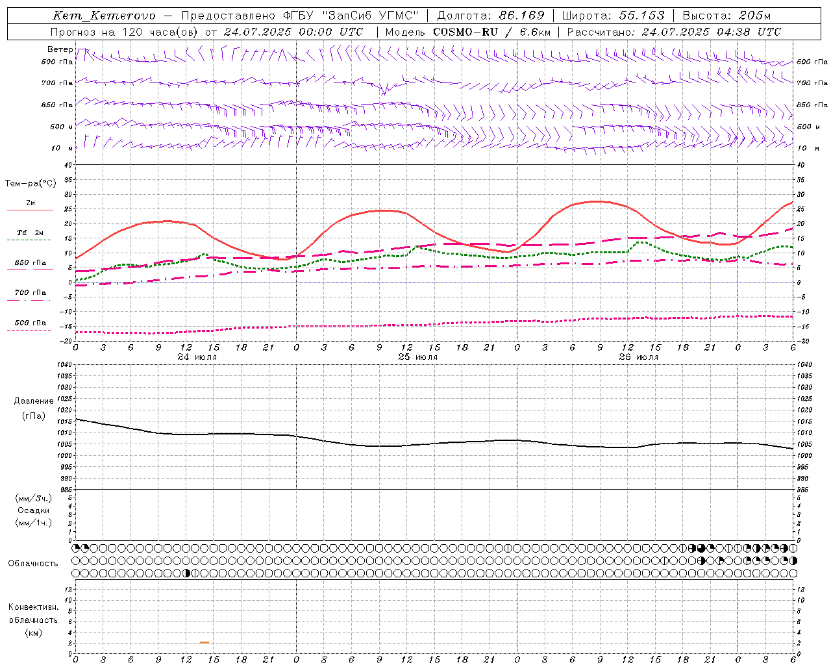Click the 850 гПа temperature legend entry

tap(31, 263)
